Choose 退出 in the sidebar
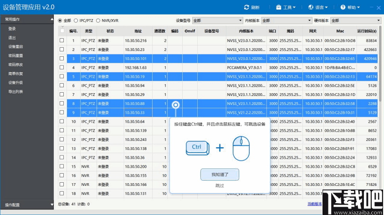The image size is (384, 215). 12,38
